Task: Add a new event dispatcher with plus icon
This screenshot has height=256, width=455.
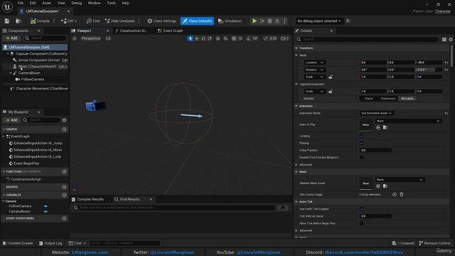Action: click(65, 218)
